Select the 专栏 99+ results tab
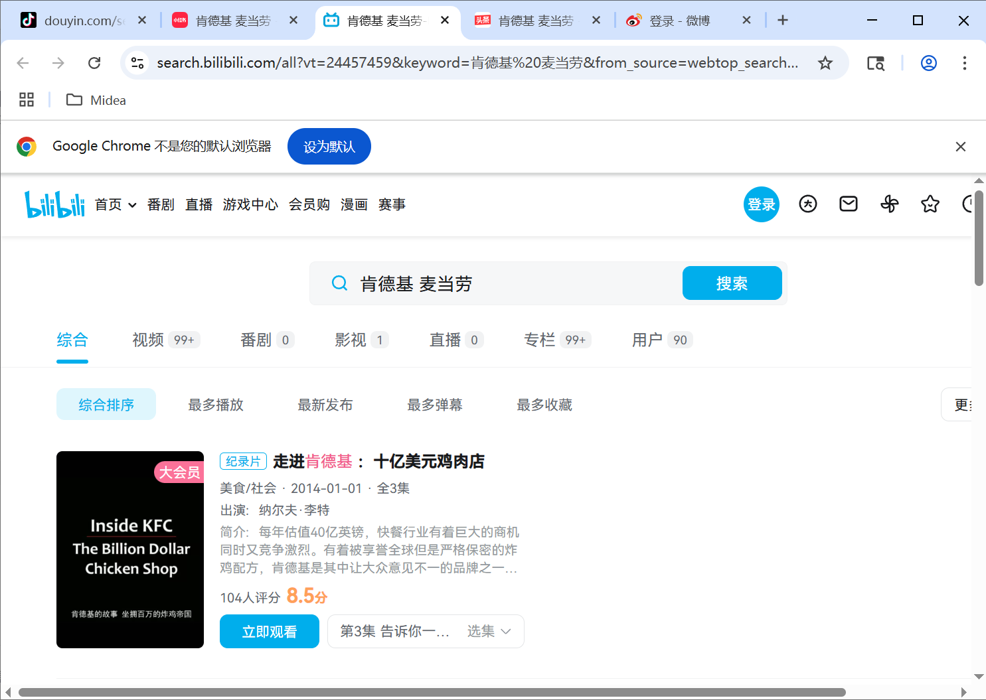The height and width of the screenshot is (700, 986). point(557,340)
